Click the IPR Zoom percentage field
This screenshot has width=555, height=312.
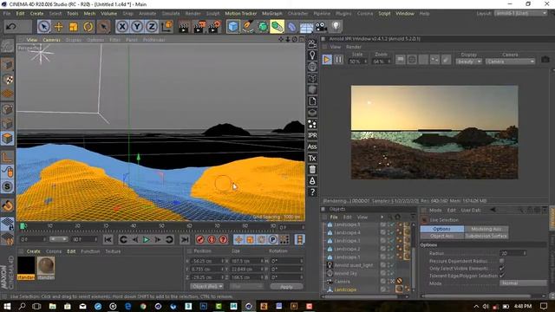pyautogui.click(x=382, y=62)
